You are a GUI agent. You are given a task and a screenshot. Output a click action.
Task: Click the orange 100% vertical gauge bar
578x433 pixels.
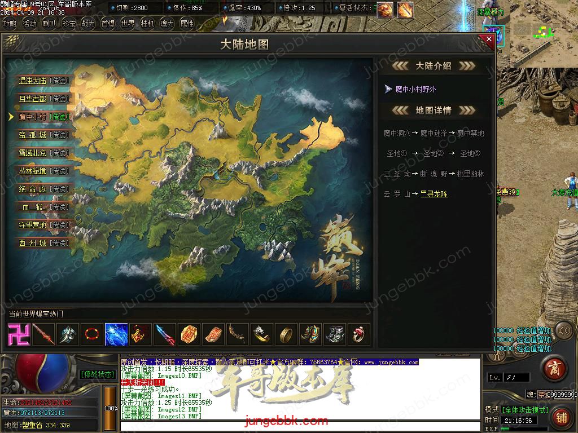pos(110,408)
